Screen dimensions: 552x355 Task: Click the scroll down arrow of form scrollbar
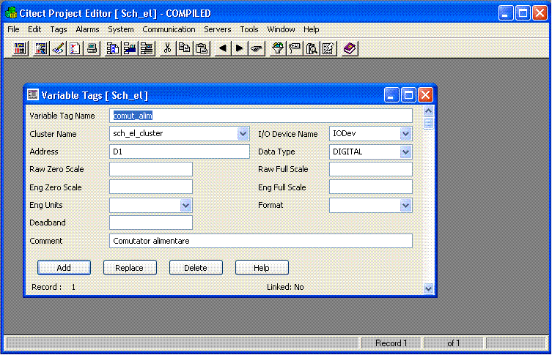pos(429,288)
